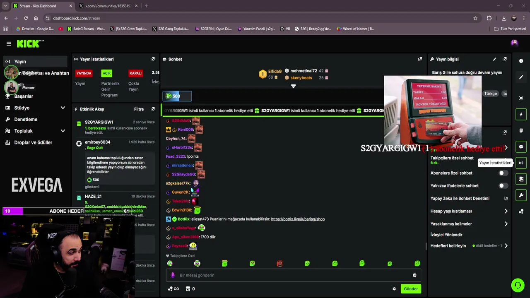530x298 pixels.
Task: Focus the browser address bar
Action: [261, 18]
